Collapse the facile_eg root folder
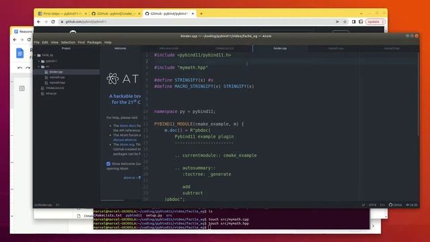Screen dimensions: 430x242 click(x=35, y=55)
